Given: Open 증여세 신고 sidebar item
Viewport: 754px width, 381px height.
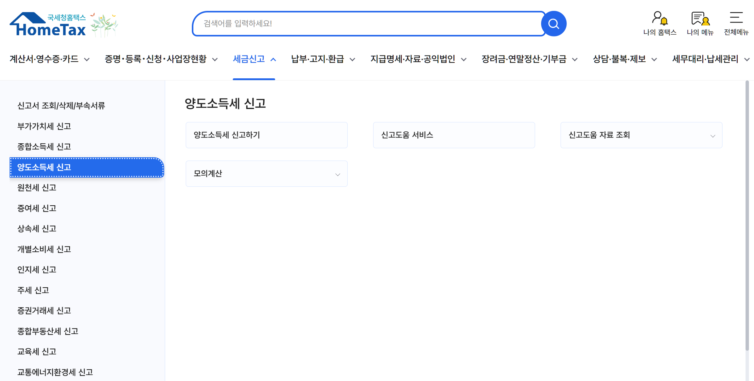Looking at the screenshot, I should click(x=37, y=208).
